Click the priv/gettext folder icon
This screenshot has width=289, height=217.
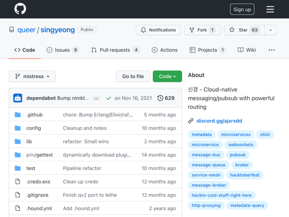[x=18, y=155]
